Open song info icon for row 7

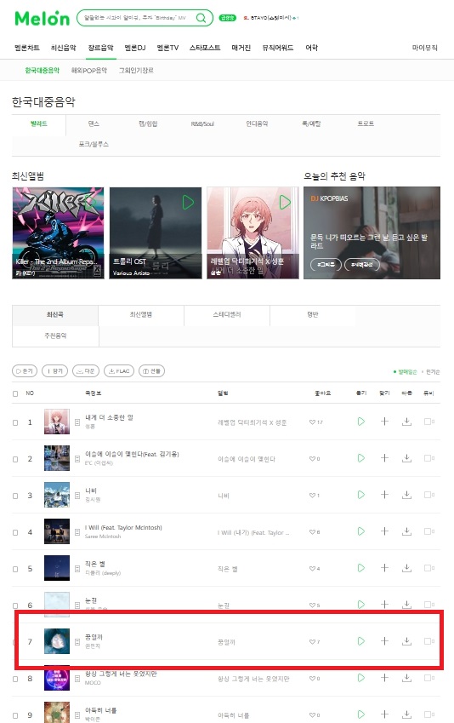click(77, 641)
